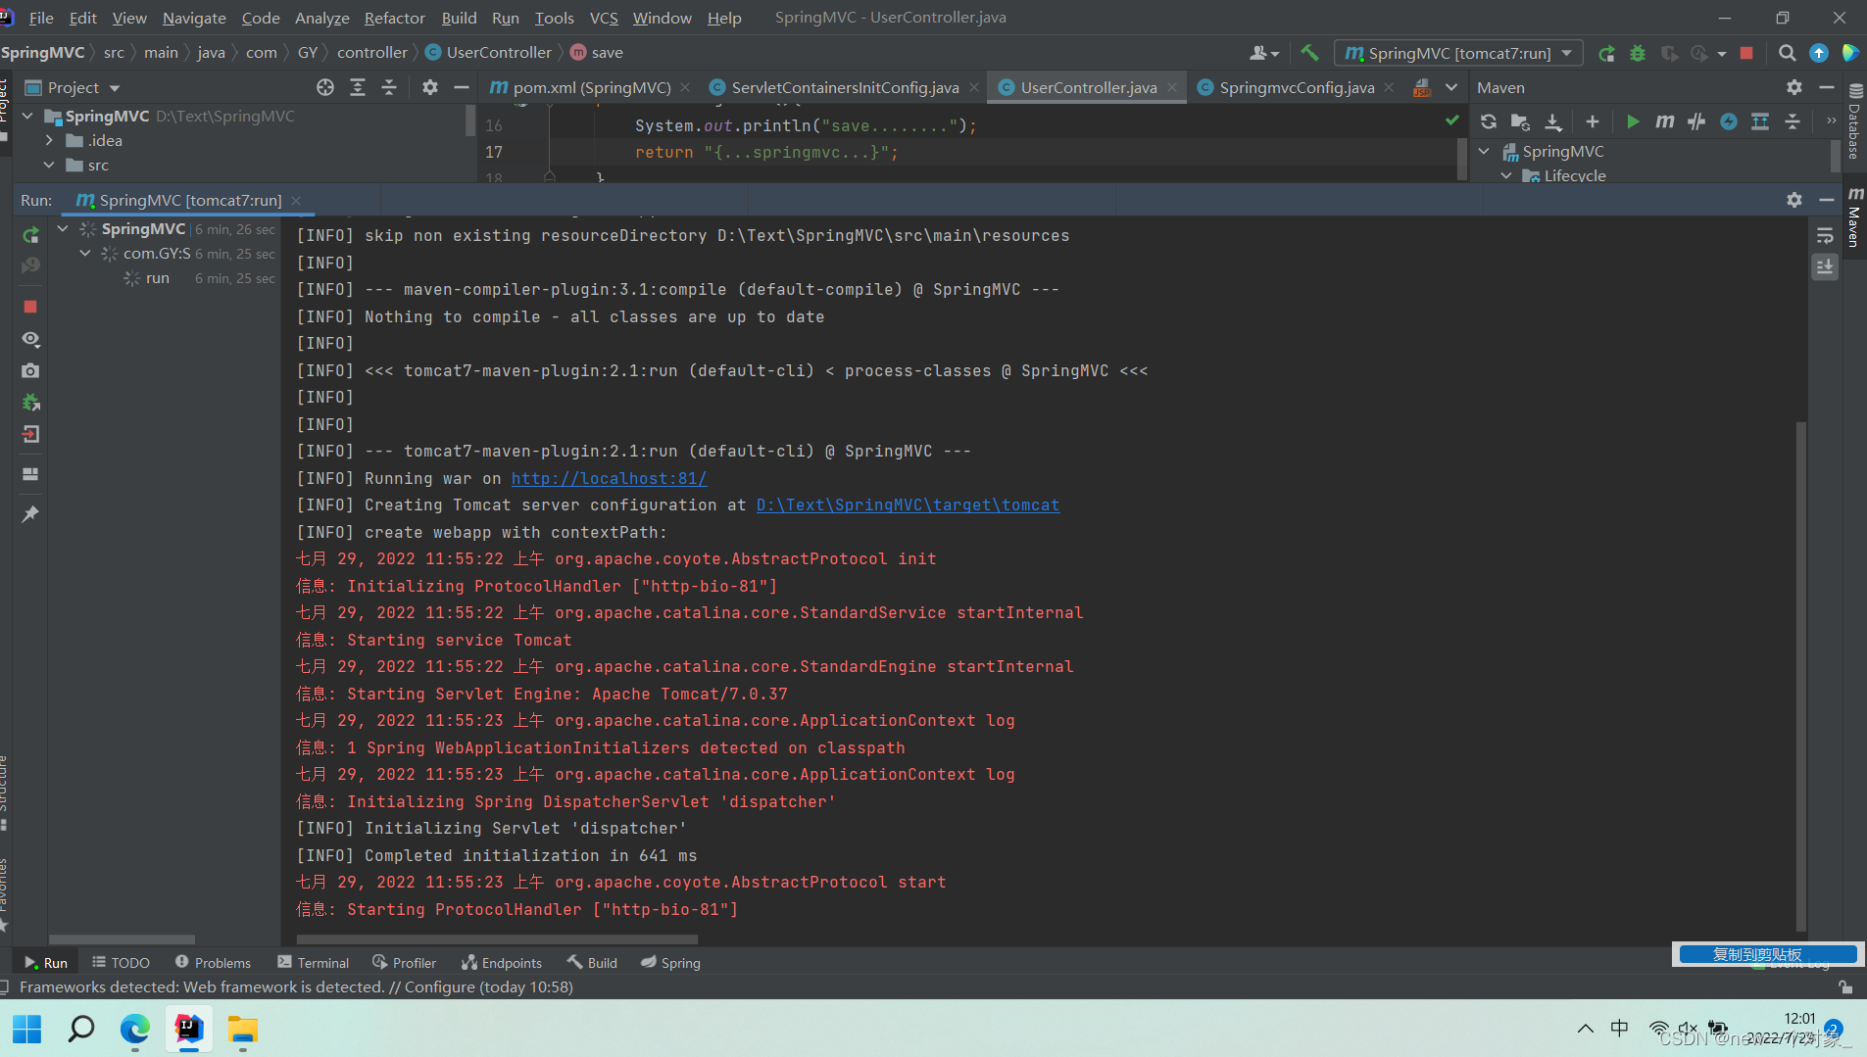The image size is (1867, 1057).
Task: Rerun the SpringMVC configuration in main toolbar
Action: click(x=1606, y=53)
